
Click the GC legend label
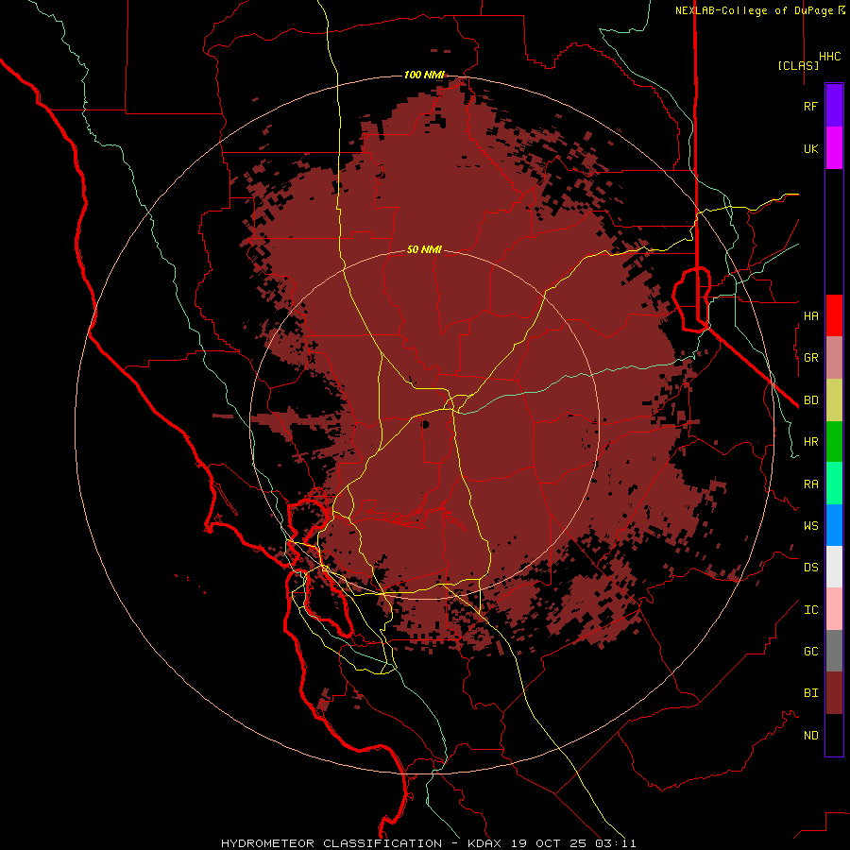pos(810,652)
